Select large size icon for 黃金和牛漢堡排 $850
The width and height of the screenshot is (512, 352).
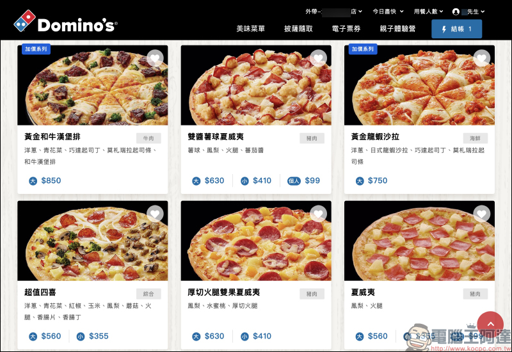tap(33, 181)
